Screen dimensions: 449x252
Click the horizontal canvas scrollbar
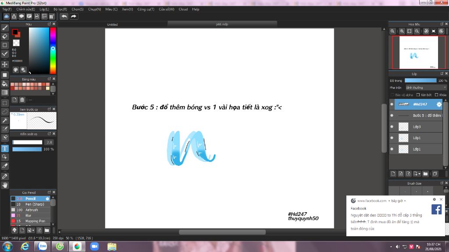(222, 232)
